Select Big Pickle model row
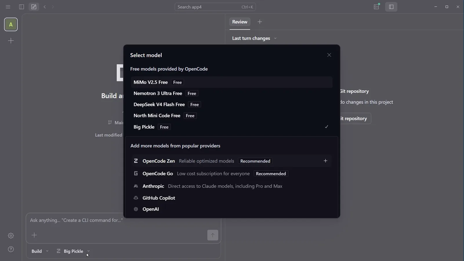The width and height of the screenshot is (464, 261). (232, 127)
